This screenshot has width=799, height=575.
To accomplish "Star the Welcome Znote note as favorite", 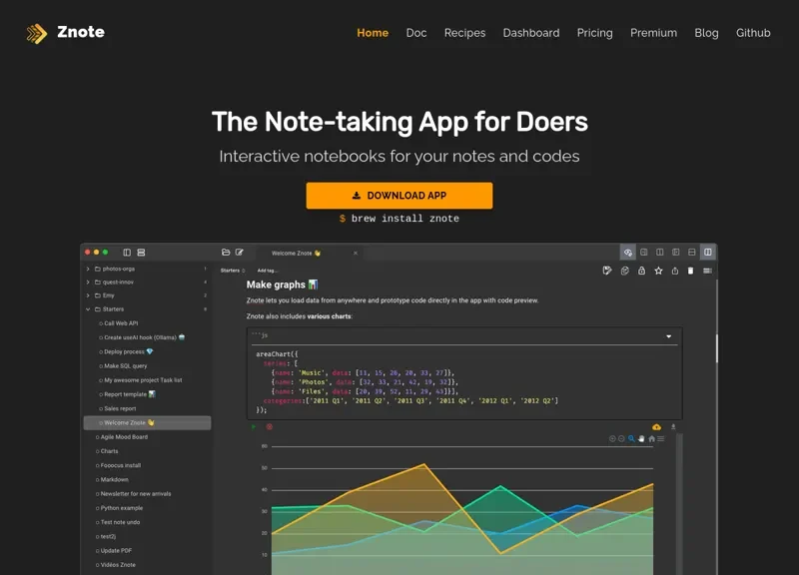I will pos(658,271).
